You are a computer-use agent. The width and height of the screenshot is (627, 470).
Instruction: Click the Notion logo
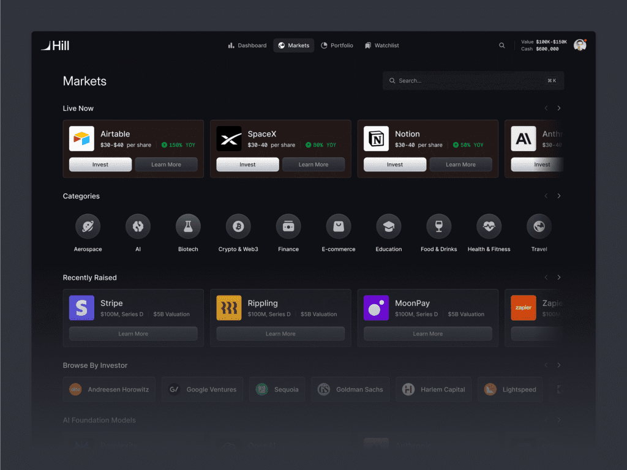(377, 139)
